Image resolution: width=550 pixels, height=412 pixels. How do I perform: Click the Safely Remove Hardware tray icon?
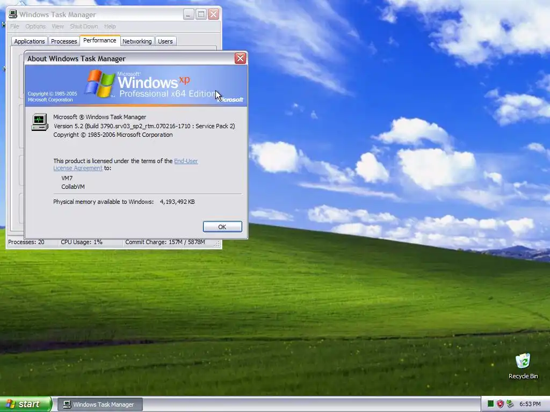[510, 404]
